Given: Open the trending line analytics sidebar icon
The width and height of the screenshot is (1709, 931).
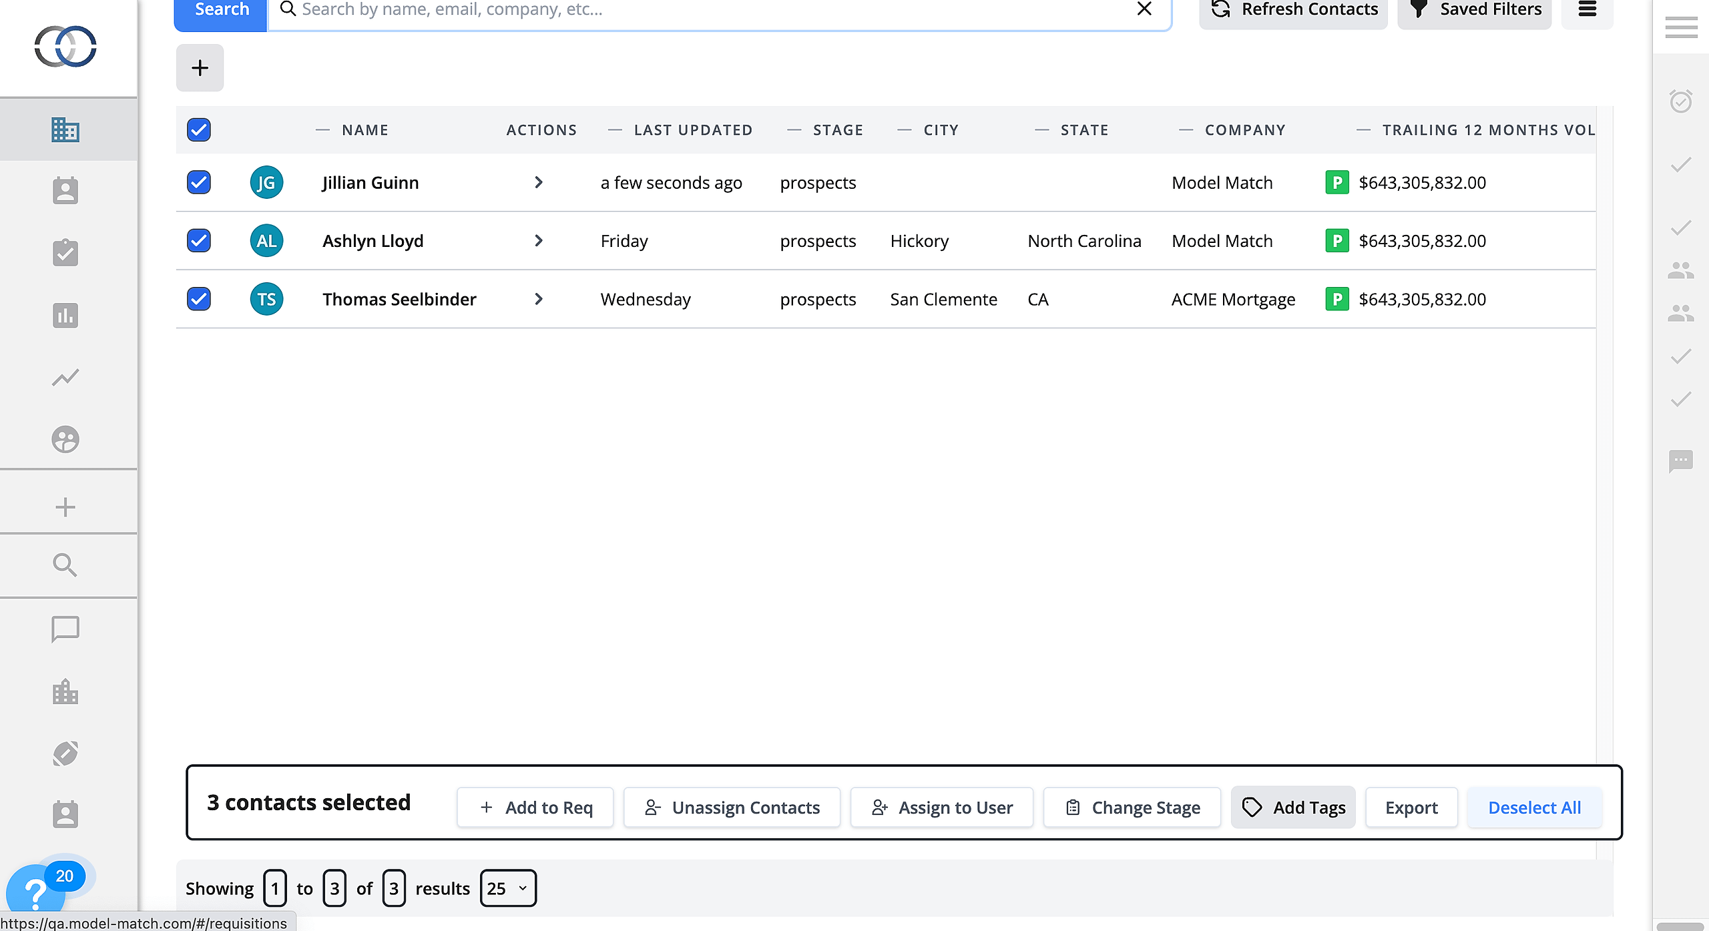Looking at the screenshot, I should coord(65,377).
